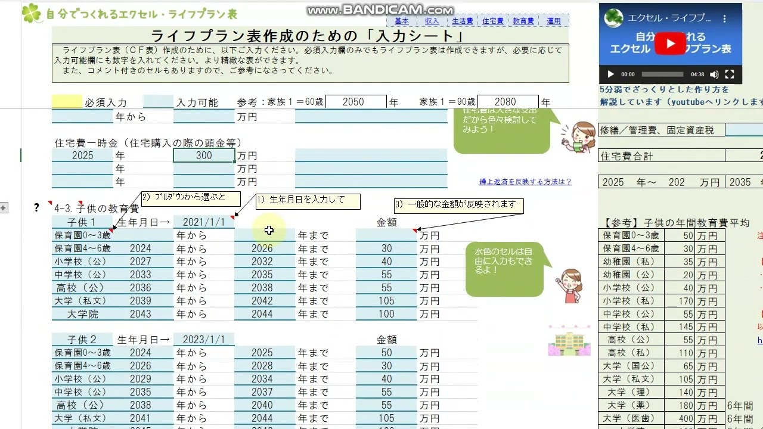
Task: Switch to the 運用 navigation tab
Action: coord(554,20)
